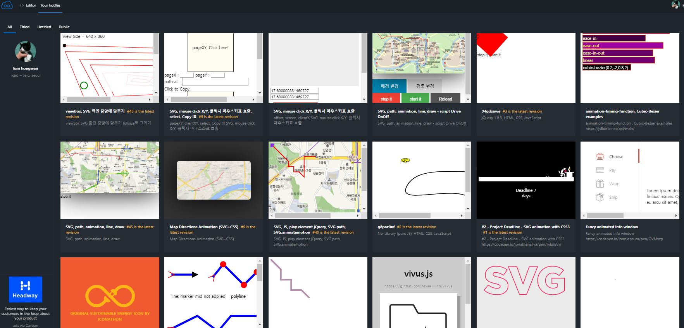Open the 94qdzowe fiddle title

click(x=491, y=111)
